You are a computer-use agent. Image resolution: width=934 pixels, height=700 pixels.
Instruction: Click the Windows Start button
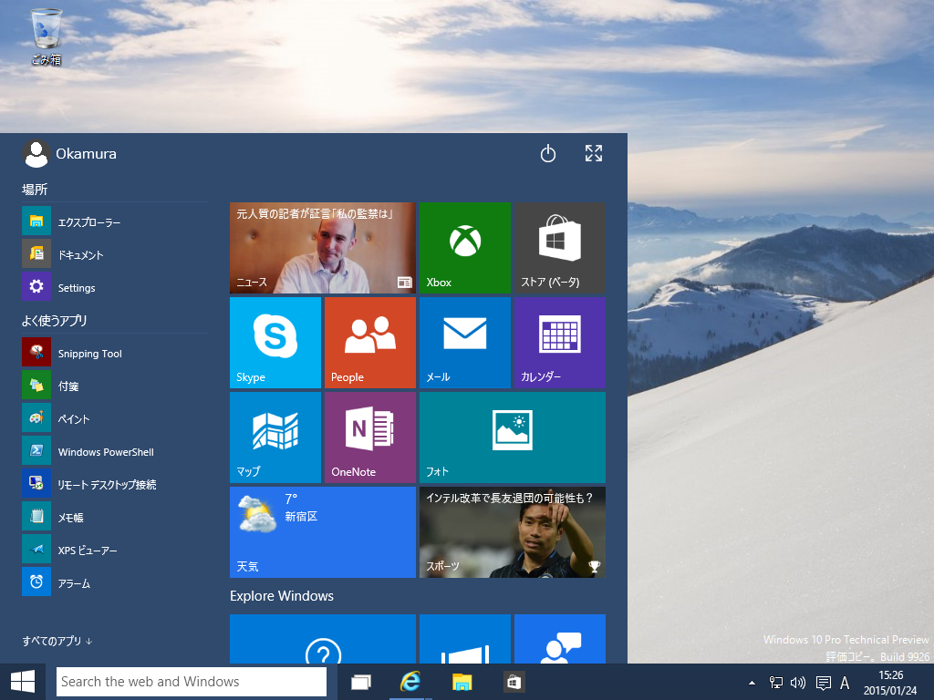pyautogui.click(x=23, y=682)
